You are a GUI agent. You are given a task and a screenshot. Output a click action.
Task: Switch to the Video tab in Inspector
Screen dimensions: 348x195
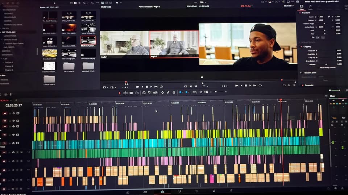click(302, 7)
